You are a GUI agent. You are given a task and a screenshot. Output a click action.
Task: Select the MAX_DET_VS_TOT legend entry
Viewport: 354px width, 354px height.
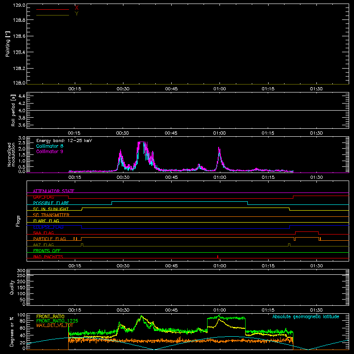54,325
